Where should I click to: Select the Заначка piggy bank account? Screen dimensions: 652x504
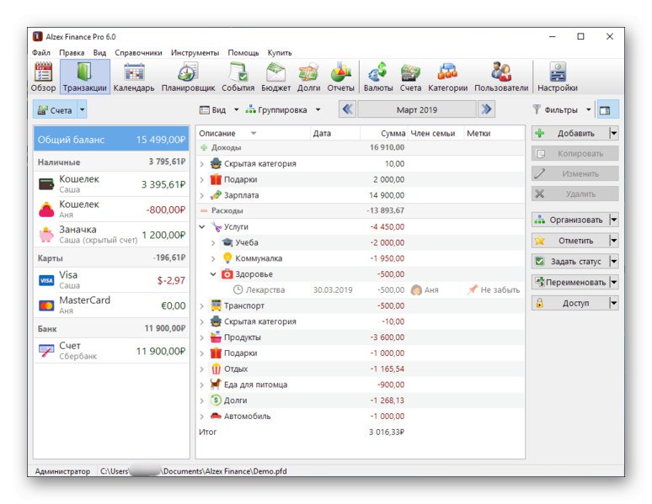coord(111,235)
